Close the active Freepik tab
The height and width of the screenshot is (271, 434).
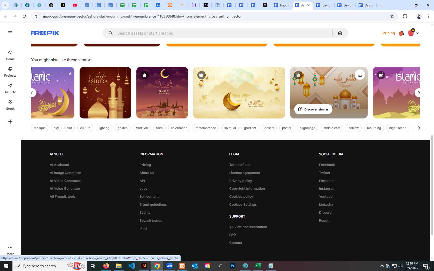point(308,5)
